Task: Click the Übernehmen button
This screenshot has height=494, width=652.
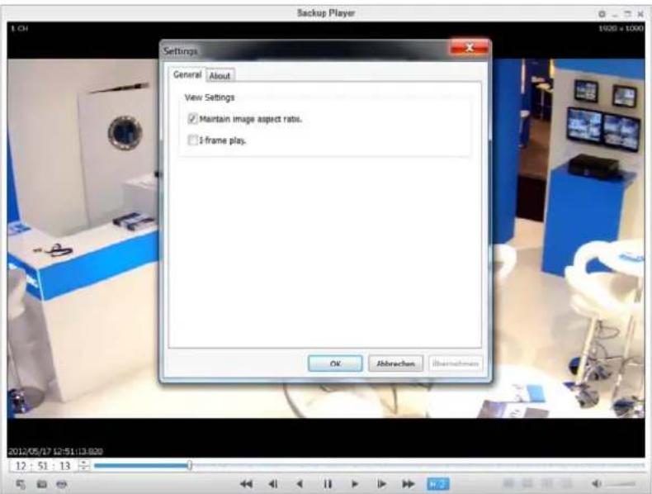Action: coord(456,363)
